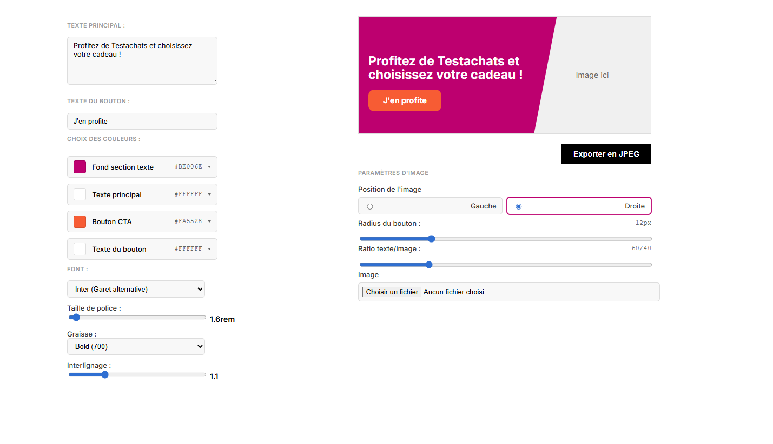Click the J'en profite preview button
The height and width of the screenshot is (444, 773).
405,100
